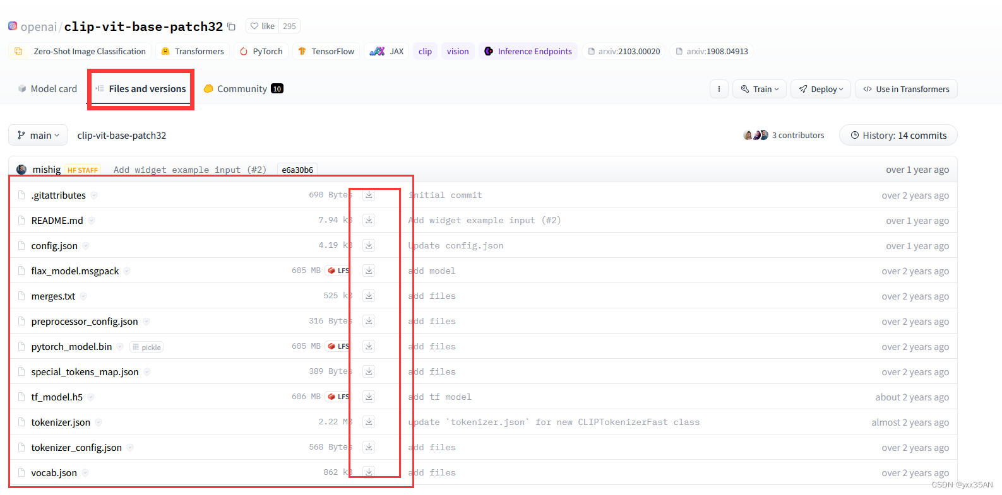Download tokenizer_config.json file
This screenshot has width=1002, height=495.
[x=369, y=447]
